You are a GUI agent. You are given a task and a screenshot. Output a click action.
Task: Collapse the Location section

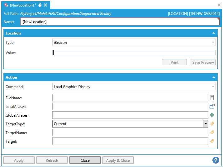214,33
